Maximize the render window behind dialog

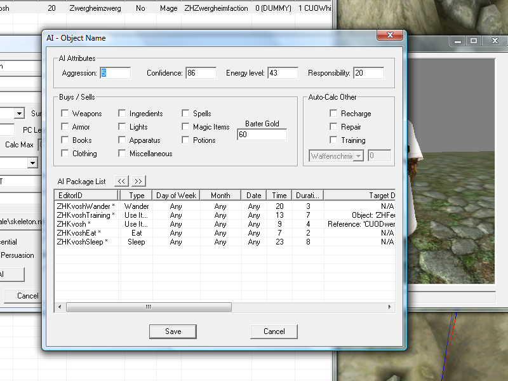[474, 41]
